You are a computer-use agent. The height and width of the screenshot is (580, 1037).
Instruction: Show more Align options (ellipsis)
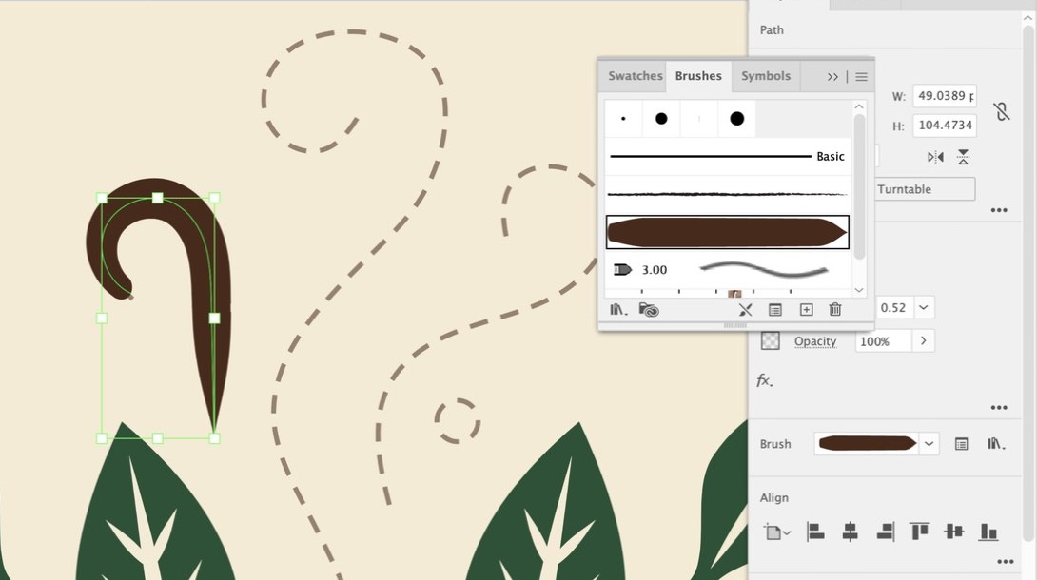[1005, 562]
